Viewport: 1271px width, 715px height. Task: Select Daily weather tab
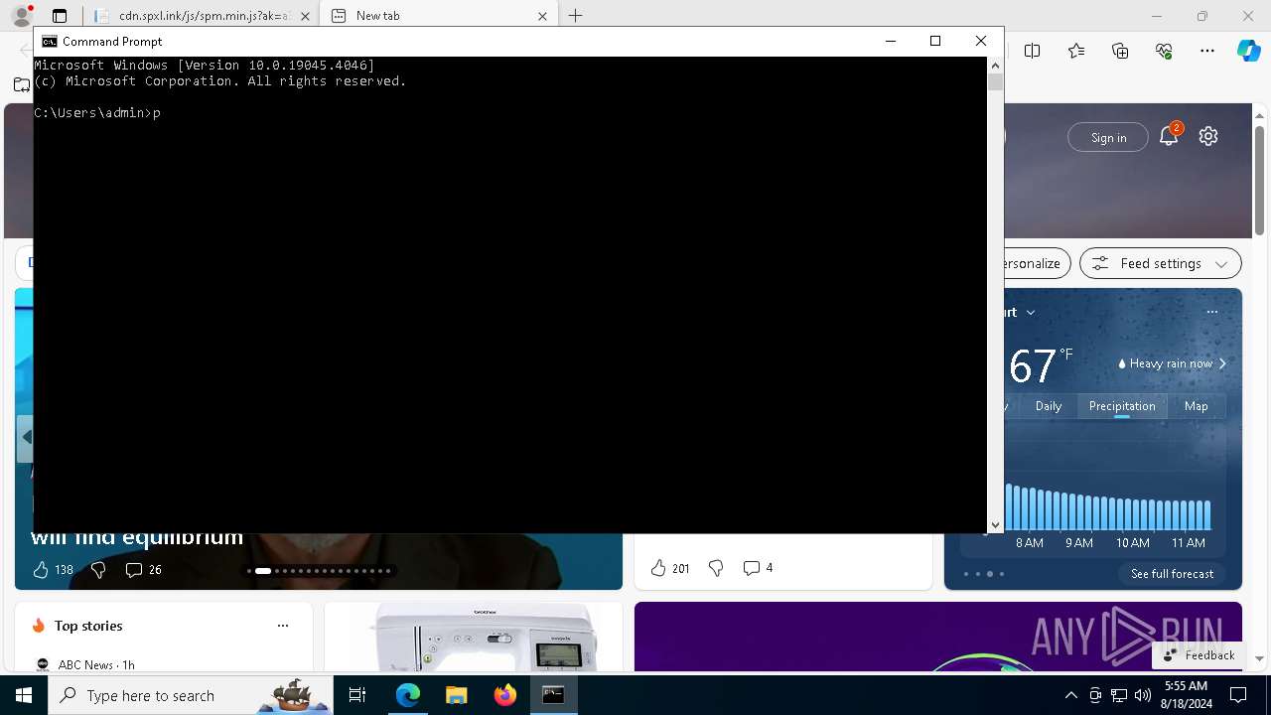[x=1049, y=406]
